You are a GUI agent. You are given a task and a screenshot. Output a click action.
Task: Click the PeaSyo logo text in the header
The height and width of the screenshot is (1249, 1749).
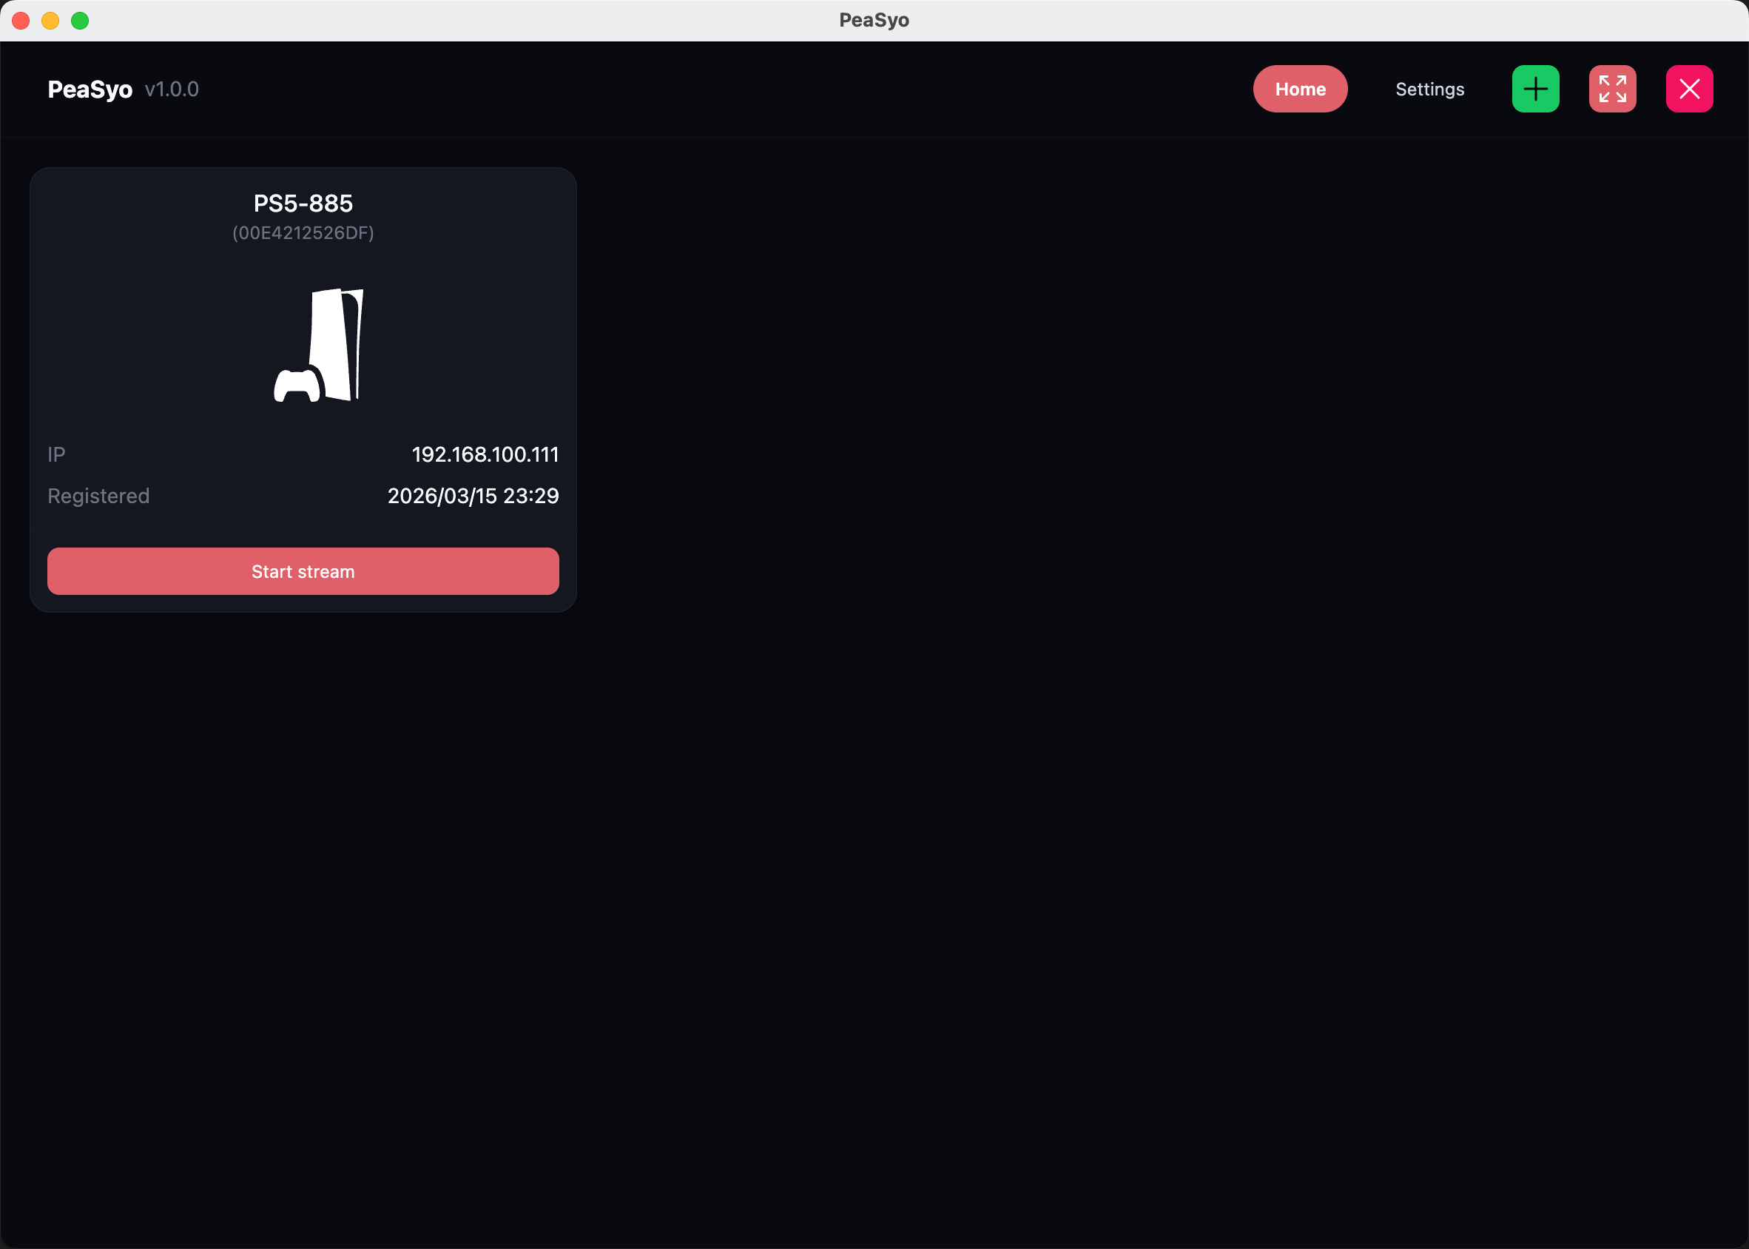[90, 90]
